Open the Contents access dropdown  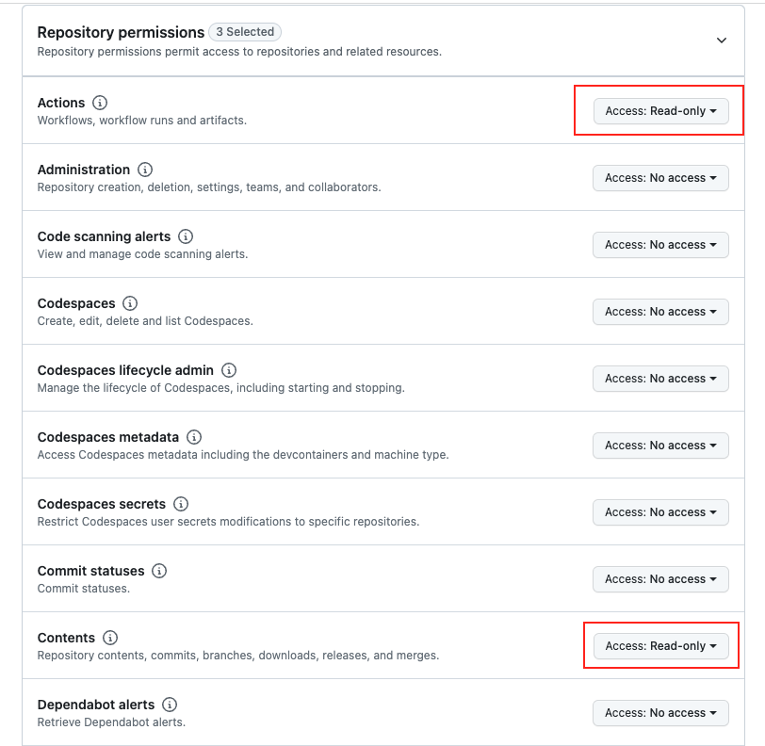(x=660, y=646)
